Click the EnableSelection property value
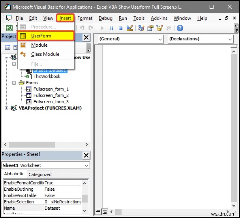The image size is (240, 218). 63,202
